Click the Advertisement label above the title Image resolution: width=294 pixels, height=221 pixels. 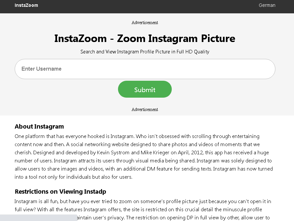[x=145, y=23]
